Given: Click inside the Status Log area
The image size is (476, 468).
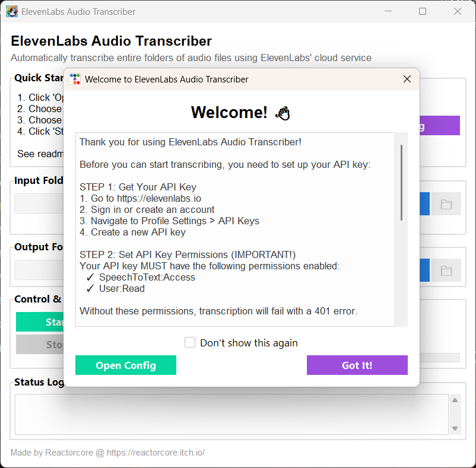Looking at the screenshot, I should [231, 414].
